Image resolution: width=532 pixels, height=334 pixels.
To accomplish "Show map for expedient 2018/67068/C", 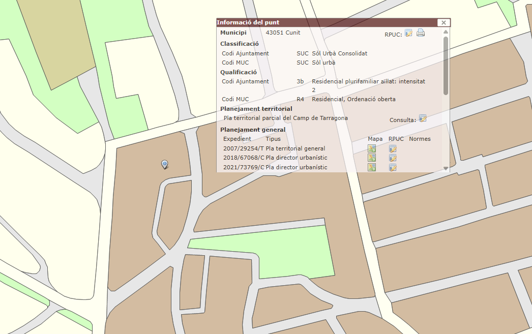I will [x=372, y=158].
